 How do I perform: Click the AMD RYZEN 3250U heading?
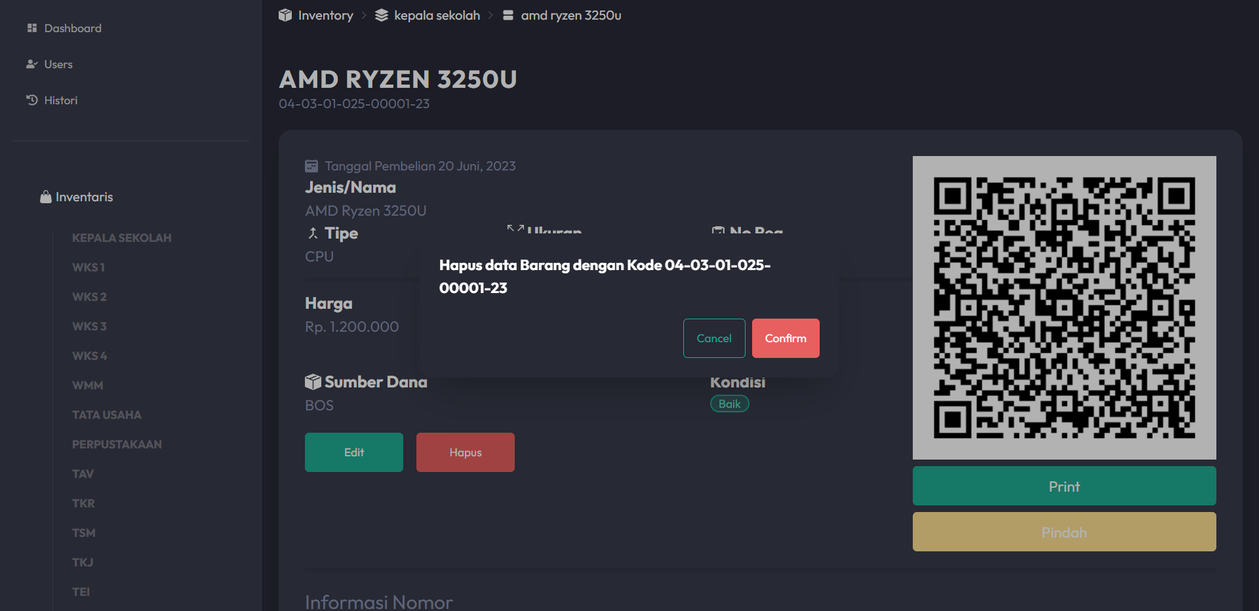tap(398, 79)
